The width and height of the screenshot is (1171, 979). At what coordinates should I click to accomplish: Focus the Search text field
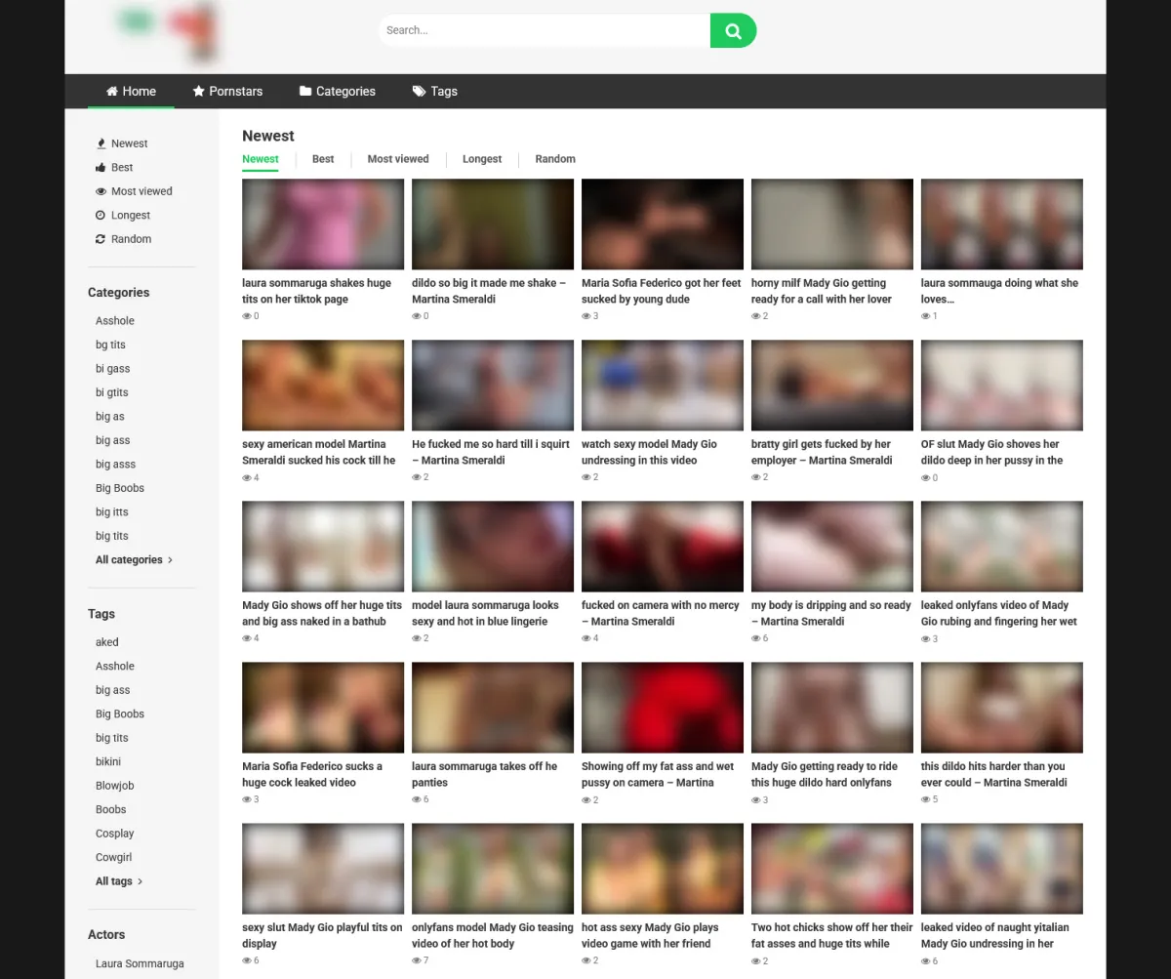coord(544,30)
